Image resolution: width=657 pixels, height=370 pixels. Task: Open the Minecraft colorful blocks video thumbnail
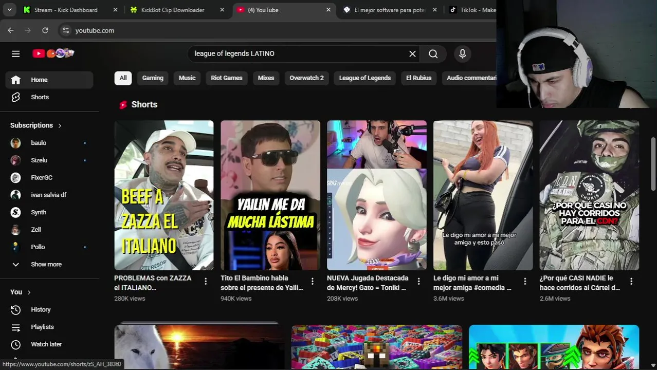coord(377,347)
